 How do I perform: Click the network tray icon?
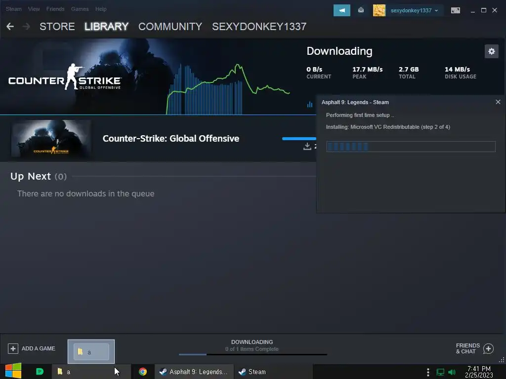pos(440,372)
